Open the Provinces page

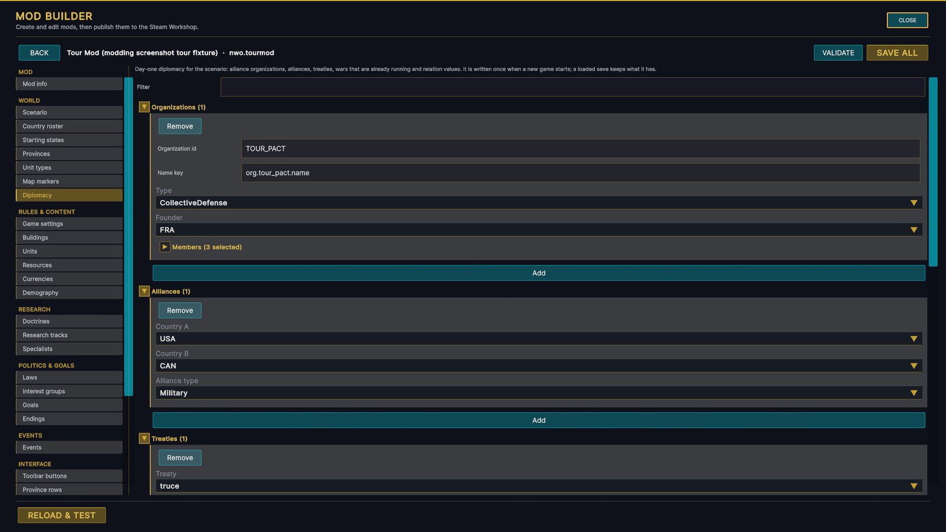coord(69,154)
